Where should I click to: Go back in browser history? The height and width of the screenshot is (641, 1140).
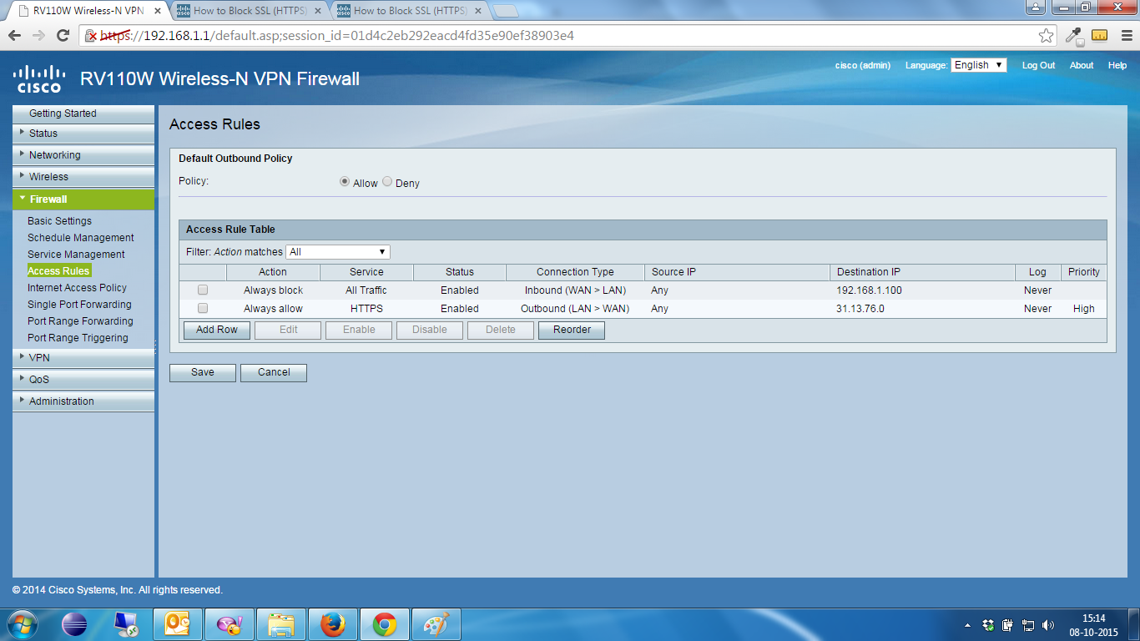point(14,36)
